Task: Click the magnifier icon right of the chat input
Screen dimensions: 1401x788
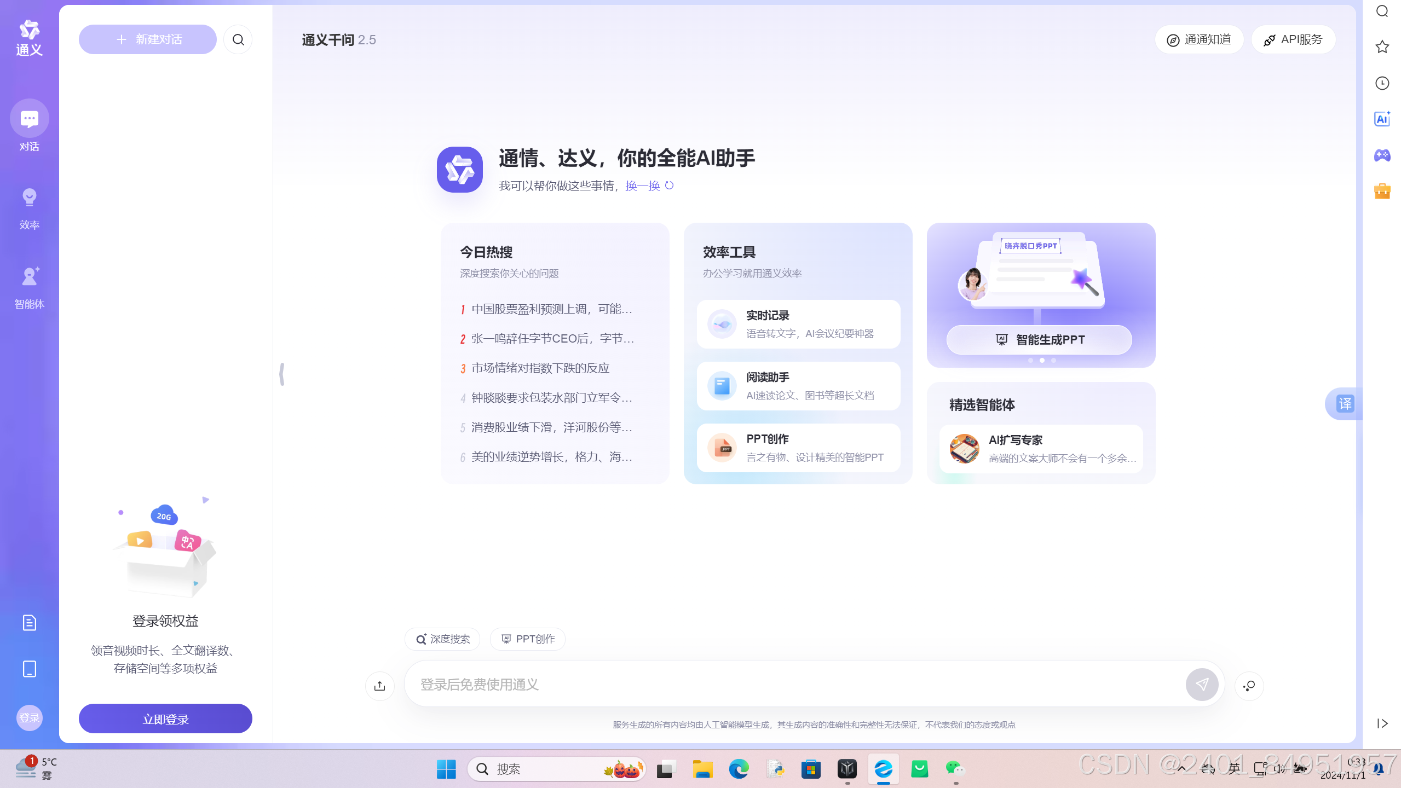Action: [1249, 685]
